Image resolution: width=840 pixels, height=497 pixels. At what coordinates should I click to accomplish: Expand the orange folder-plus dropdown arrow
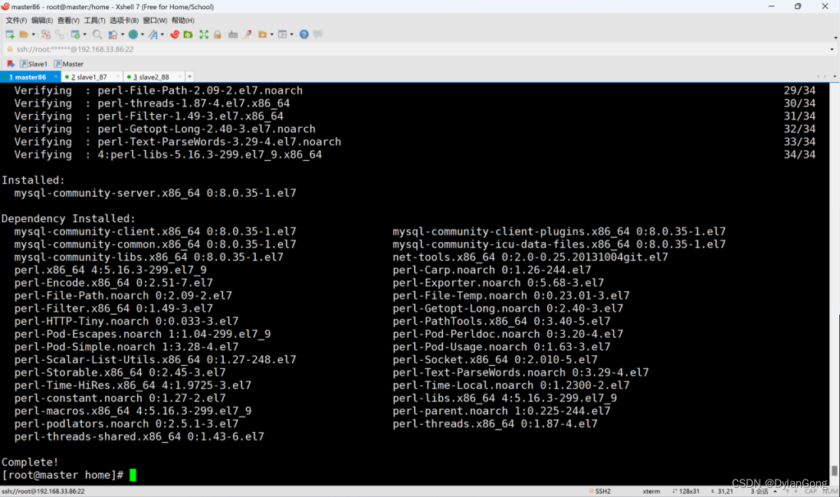click(271, 34)
